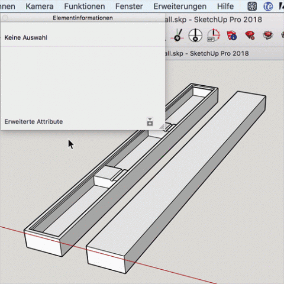Close the Elementinformationen panel
Image resolution: width=284 pixels, height=284 pixels.
tap(5, 18)
